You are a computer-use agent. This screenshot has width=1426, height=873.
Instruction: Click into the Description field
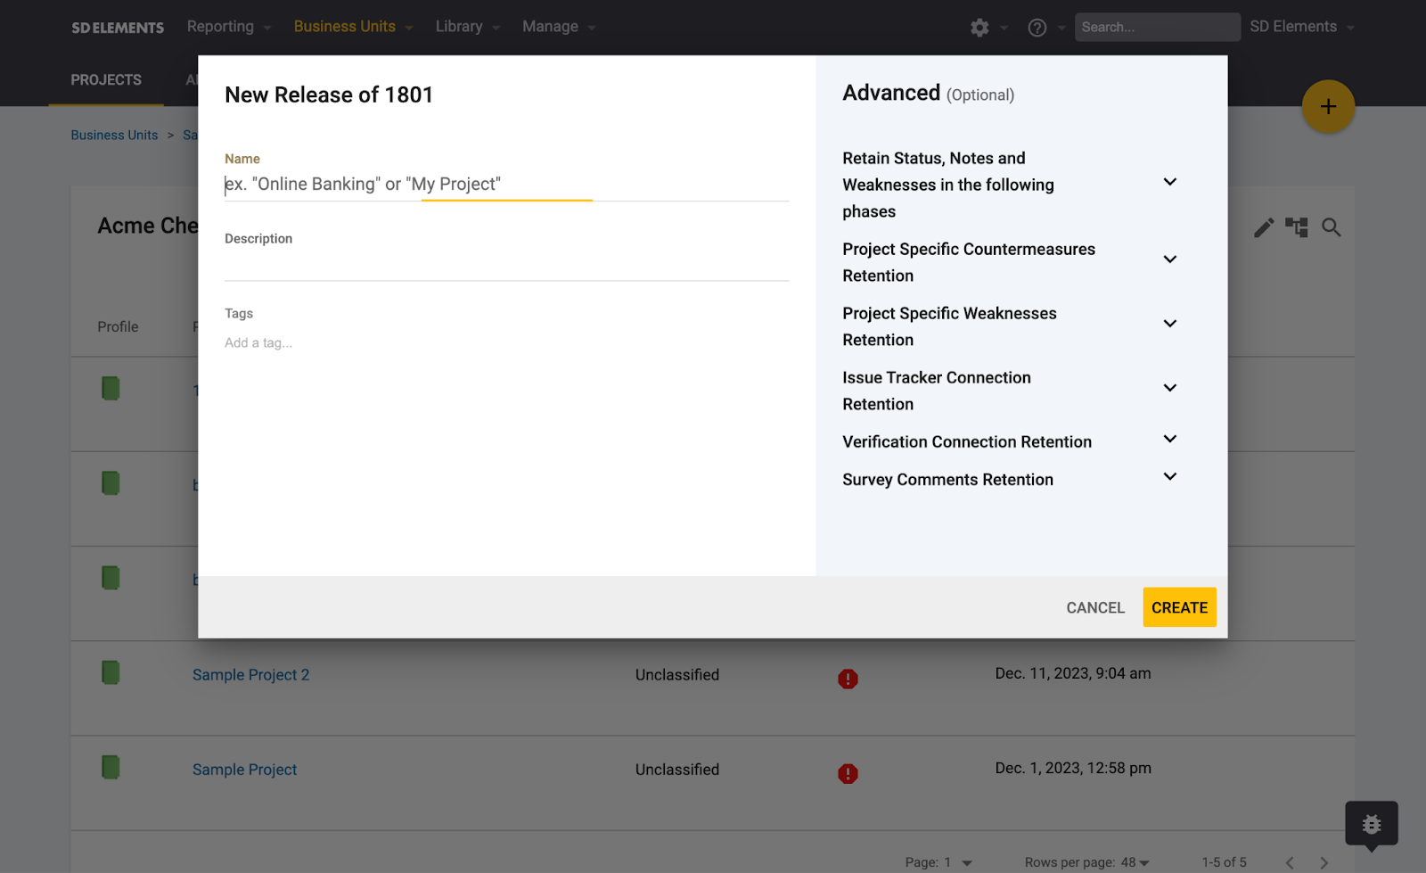506,264
